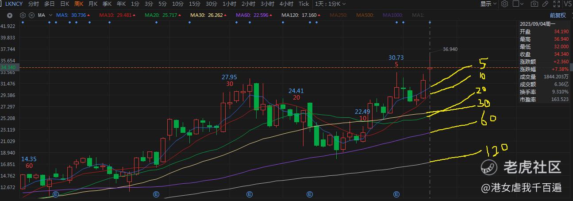Image resolution: width=573 pixels, height=201 pixels.
Task: Switch to 3分 interval
Action: (x=149, y=4)
